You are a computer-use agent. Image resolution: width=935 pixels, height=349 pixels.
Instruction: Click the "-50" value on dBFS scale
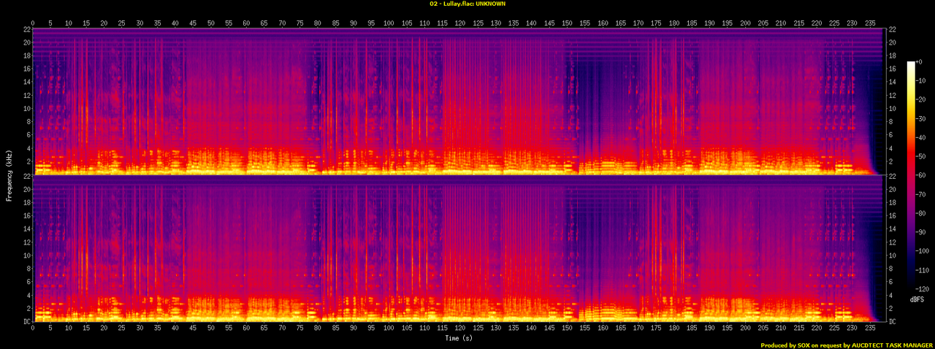(922, 157)
